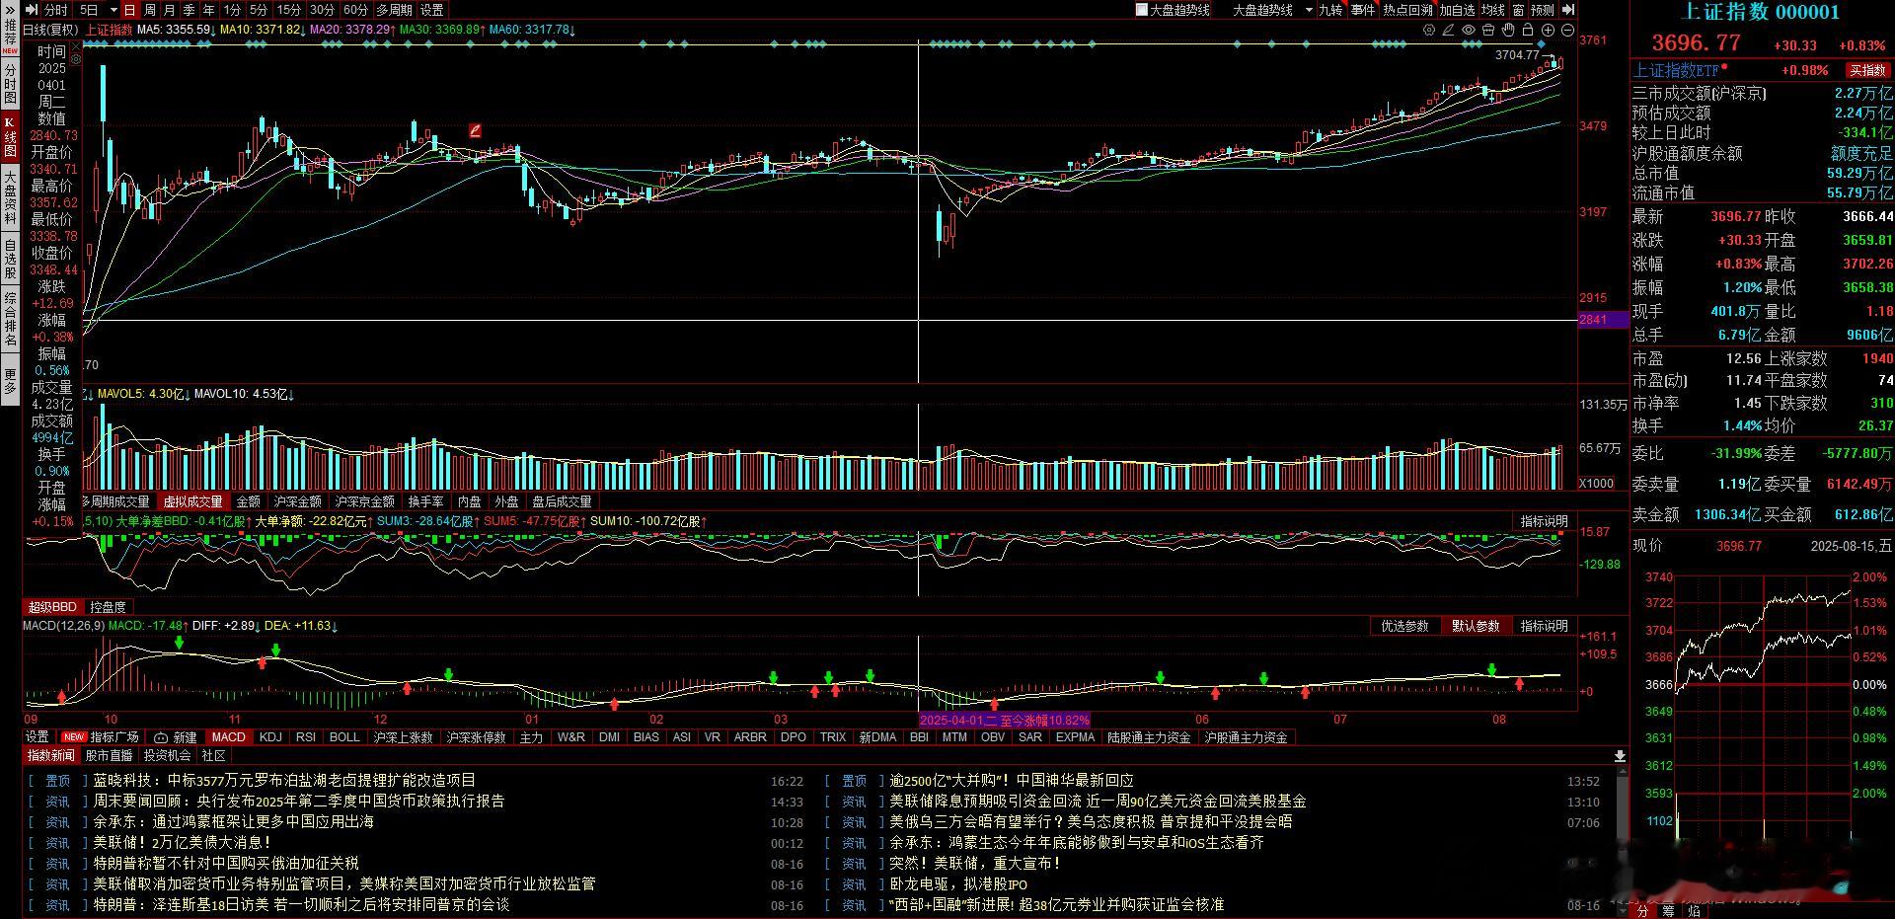The image size is (1895, 919).
Task: Click the download arrow icon in news panel
Action: (x=1620, y=756)
